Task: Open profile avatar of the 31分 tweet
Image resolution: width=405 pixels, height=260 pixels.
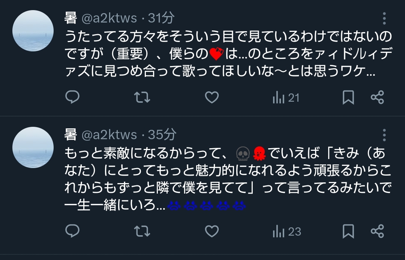Action: tap(33, 31)
